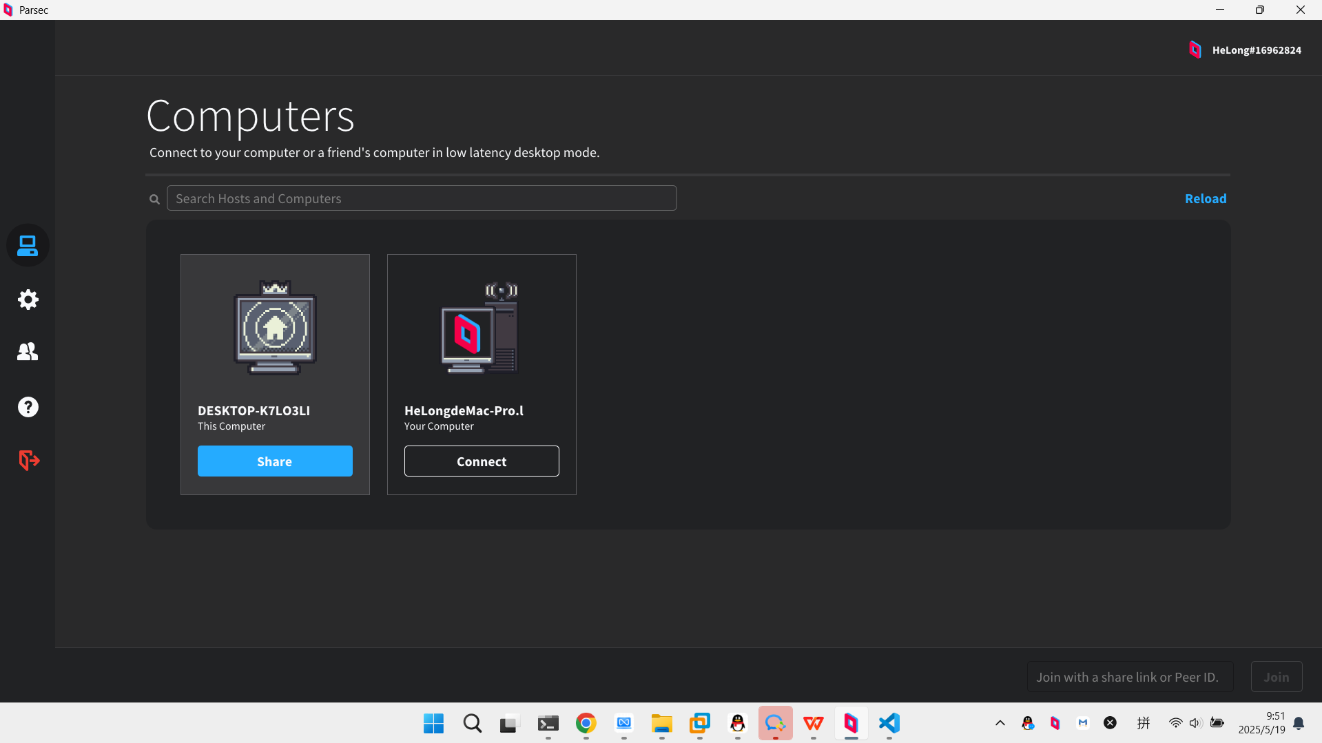
Task: Open the Computers tab in sidebar
Action: click(x=28, y=246)
